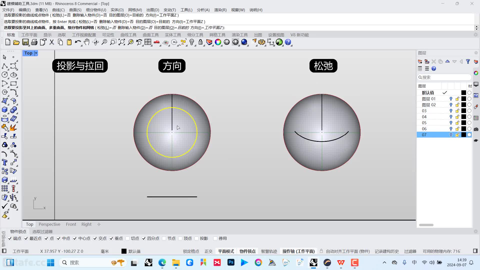Switch to the 曲面工具 toolbar tab
Image resolution: width=480 pixels, height=270 pixels.
tap(151, 35)
